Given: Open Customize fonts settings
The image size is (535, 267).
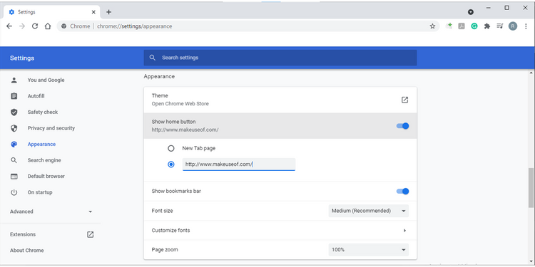Looking at the screenshot, I should tap(280, 231).
